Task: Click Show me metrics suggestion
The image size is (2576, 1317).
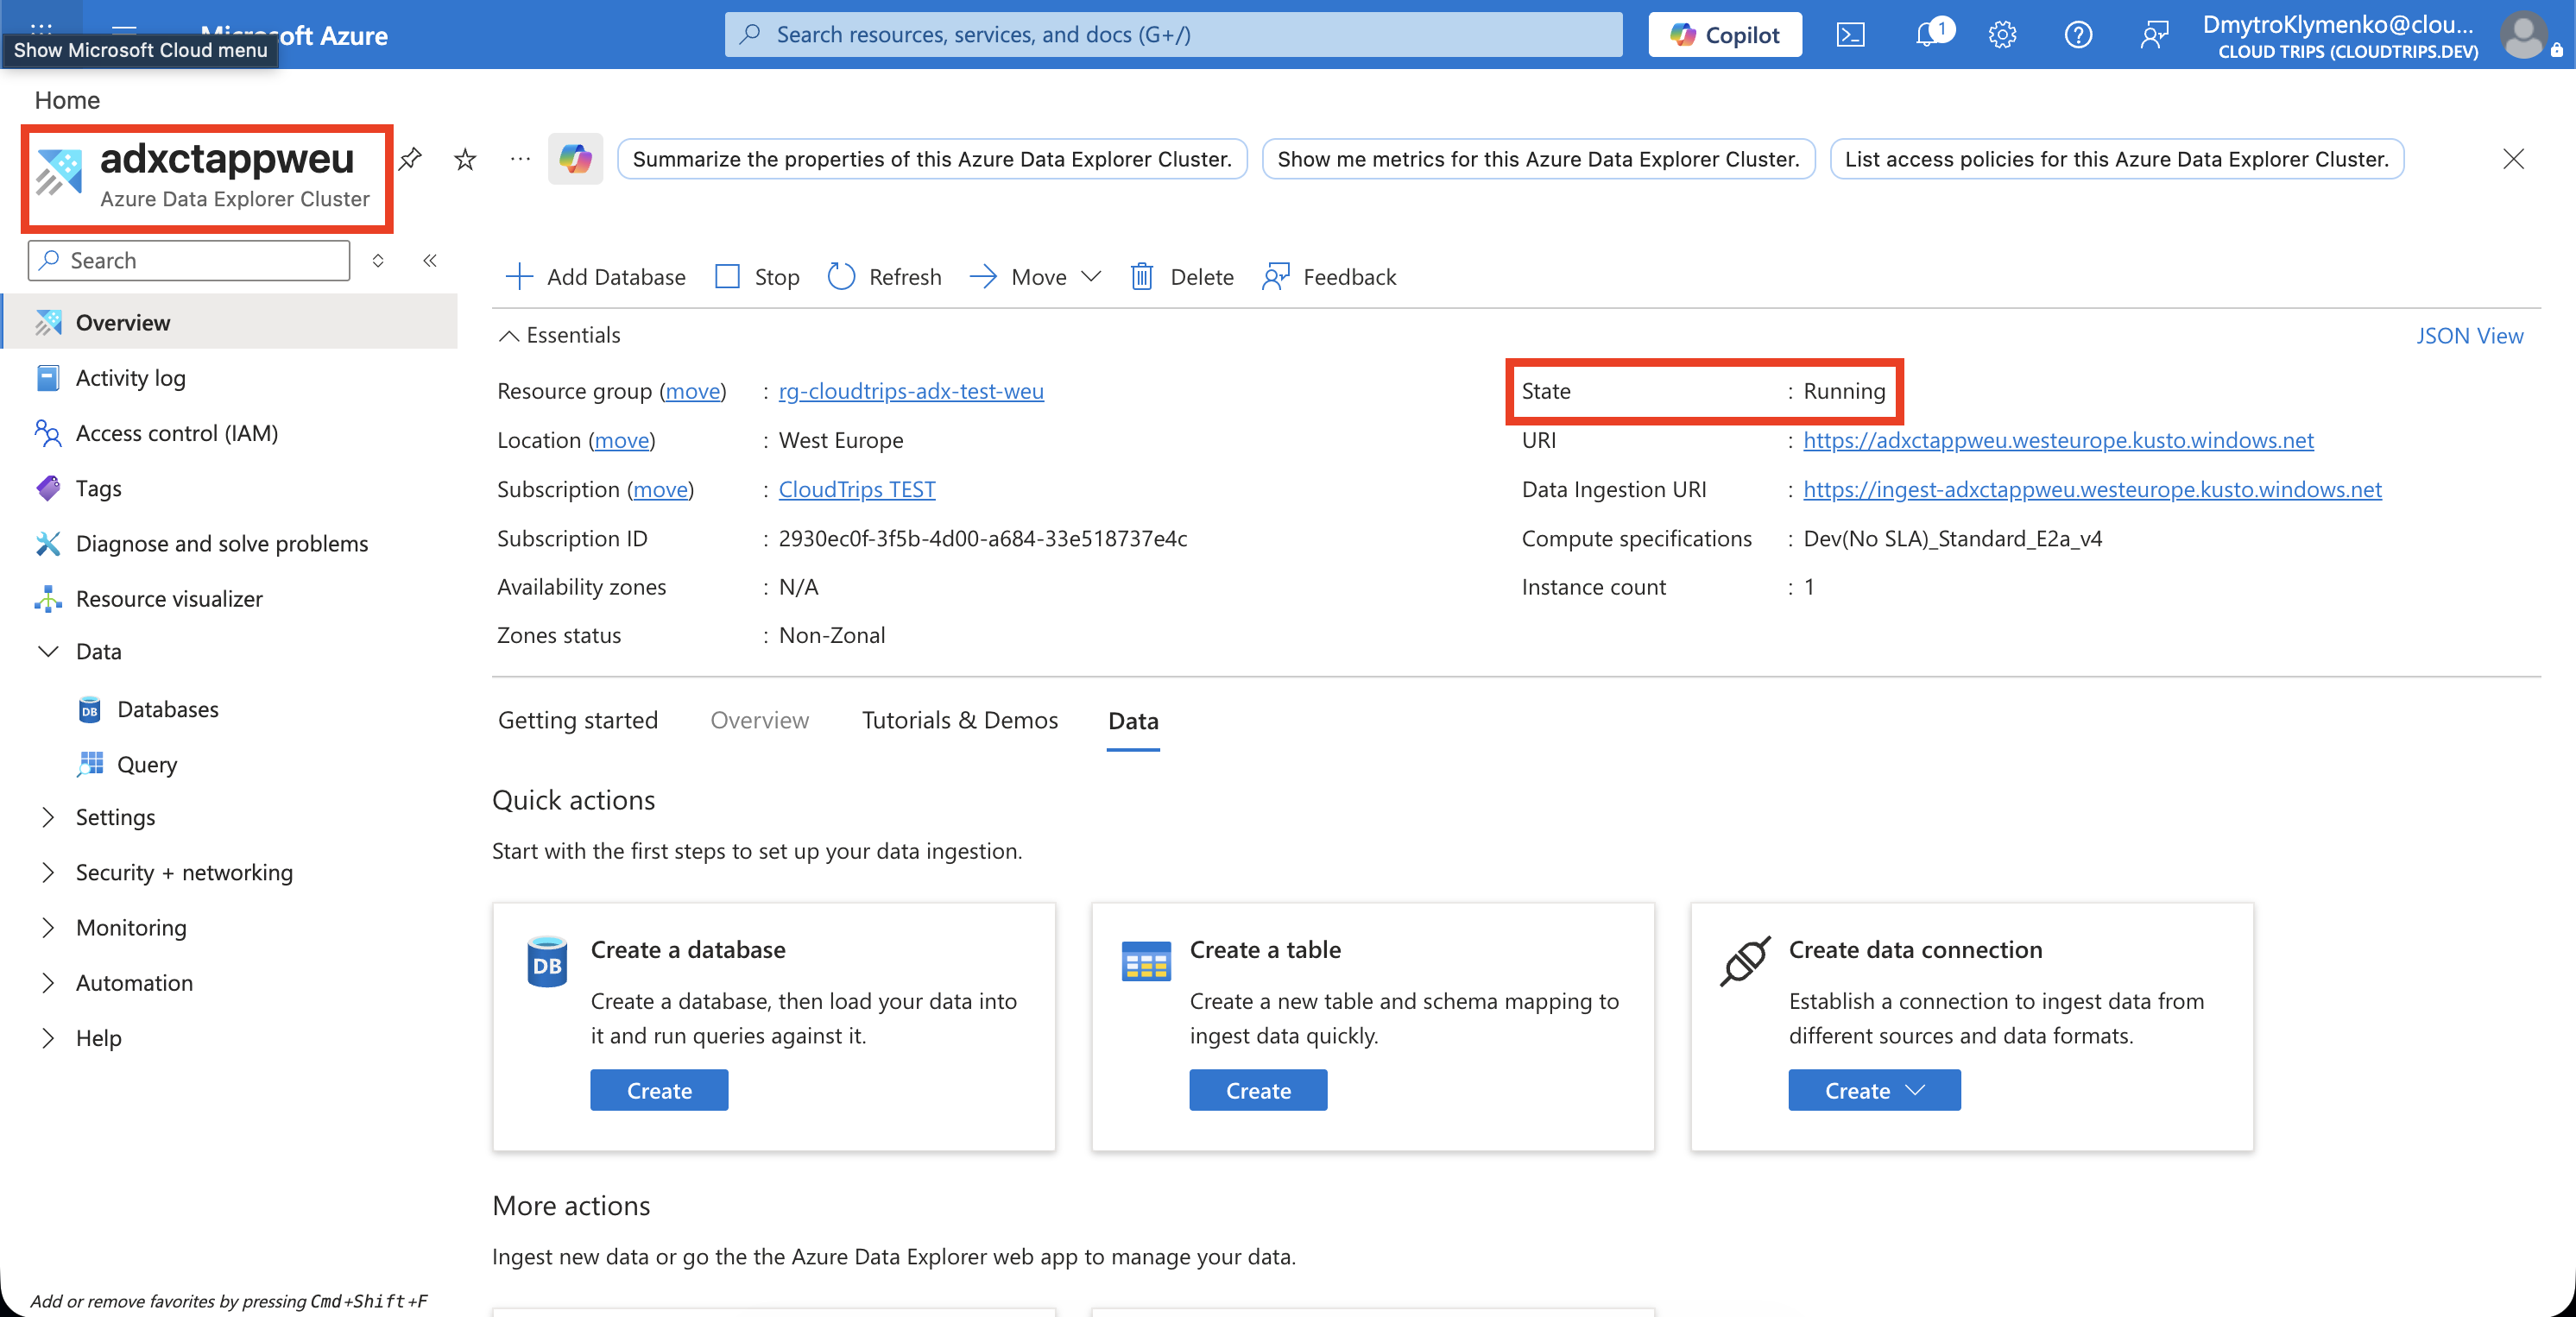Action: [x=1538, y=159]
